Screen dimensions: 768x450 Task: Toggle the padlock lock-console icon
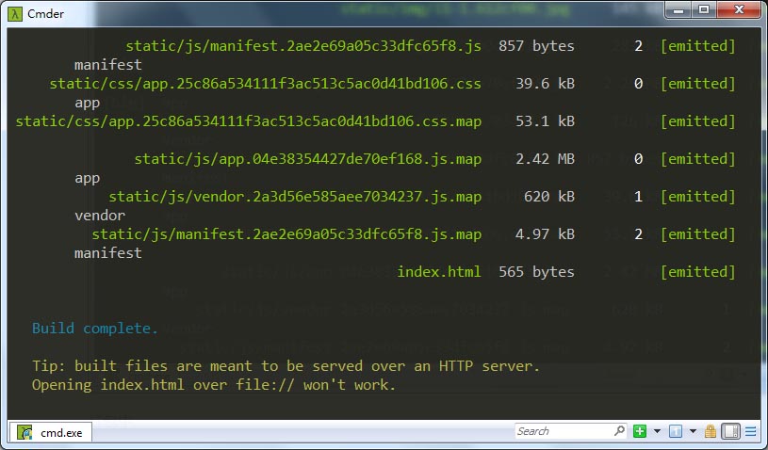click(711, 431)
